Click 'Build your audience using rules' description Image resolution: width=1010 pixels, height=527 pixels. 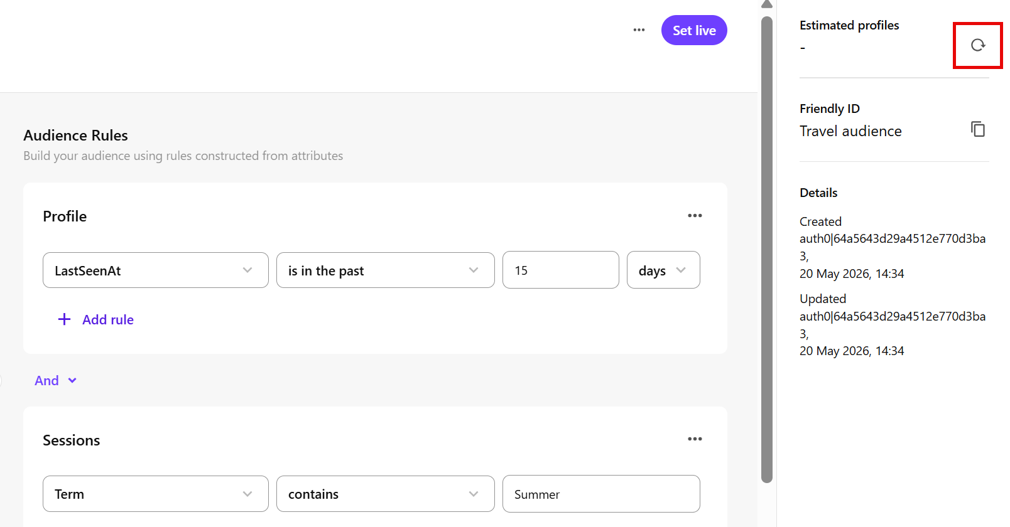183,156
